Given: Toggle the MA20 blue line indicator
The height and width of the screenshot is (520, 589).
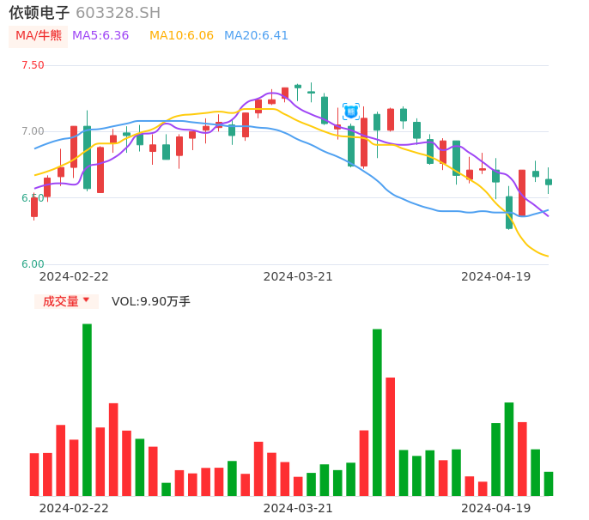Looking at the screenshot, I should [256, 36].
